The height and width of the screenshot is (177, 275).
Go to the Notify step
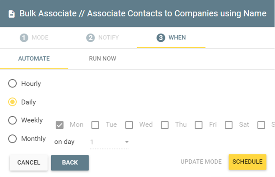[x=103, y=37]
